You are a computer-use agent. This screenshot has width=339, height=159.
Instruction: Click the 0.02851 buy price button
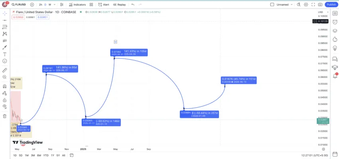pyautogui.click(x=43, y=17)
